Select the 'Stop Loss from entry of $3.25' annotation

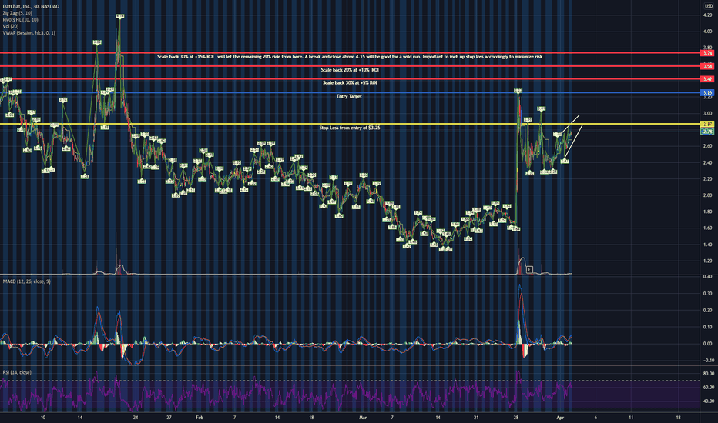(350, 128)
